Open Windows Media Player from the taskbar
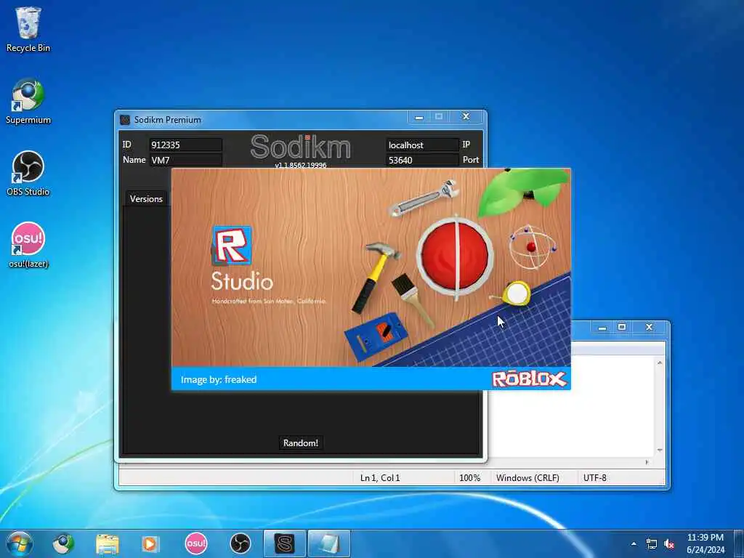The image size is (744, 558). coord(151,543)
